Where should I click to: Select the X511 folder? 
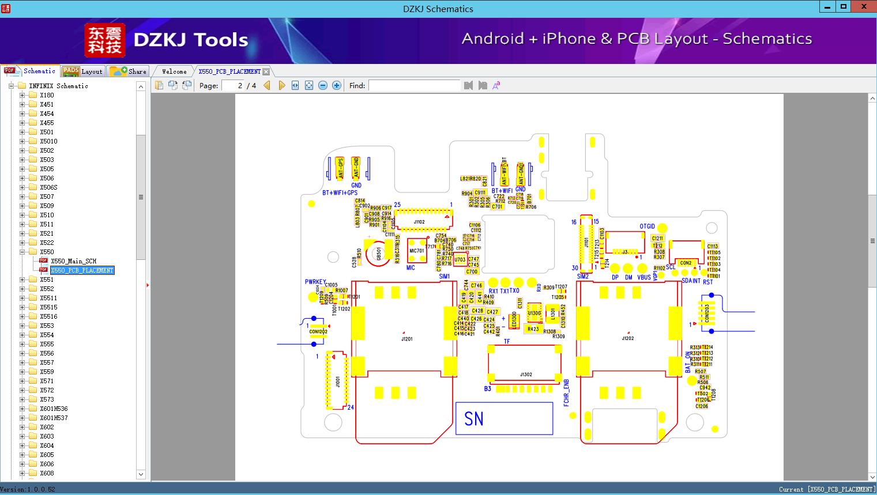coord(47,224)
